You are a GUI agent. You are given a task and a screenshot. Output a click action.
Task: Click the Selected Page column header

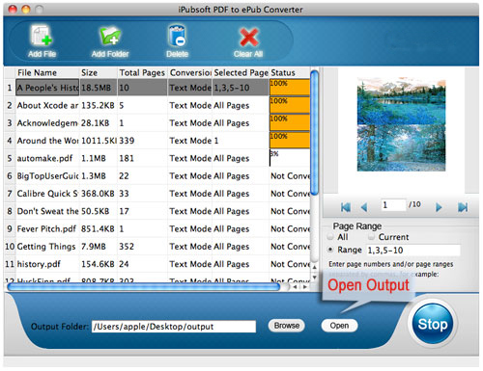click(x=241, y=73)
